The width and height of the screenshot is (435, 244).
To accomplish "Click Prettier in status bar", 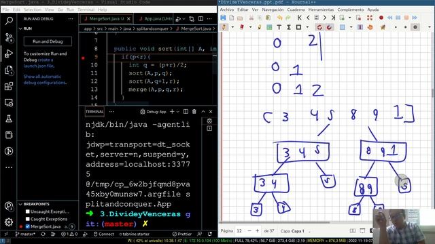I will click(x=182, y=234).
